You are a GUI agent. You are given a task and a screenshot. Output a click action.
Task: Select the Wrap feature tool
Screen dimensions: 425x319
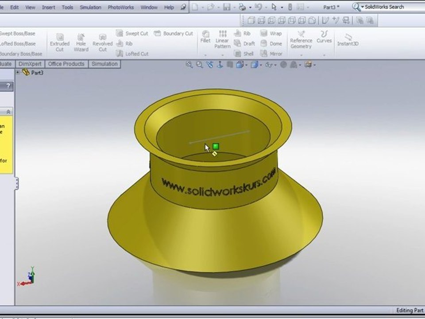pyautogui.click(x=271, y=33)
